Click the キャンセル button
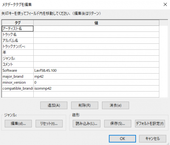 pos(153,139)
